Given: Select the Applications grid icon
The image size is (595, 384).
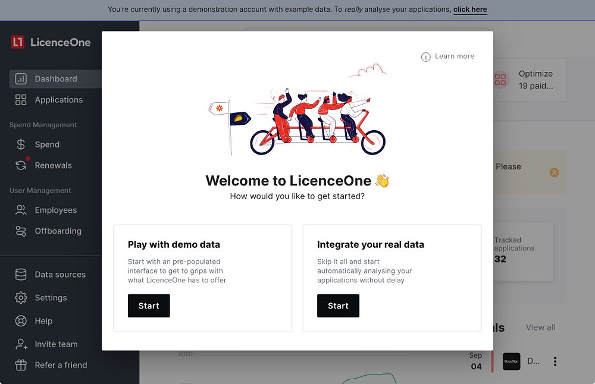Looking at the screenshot, I should coord(21,100).
